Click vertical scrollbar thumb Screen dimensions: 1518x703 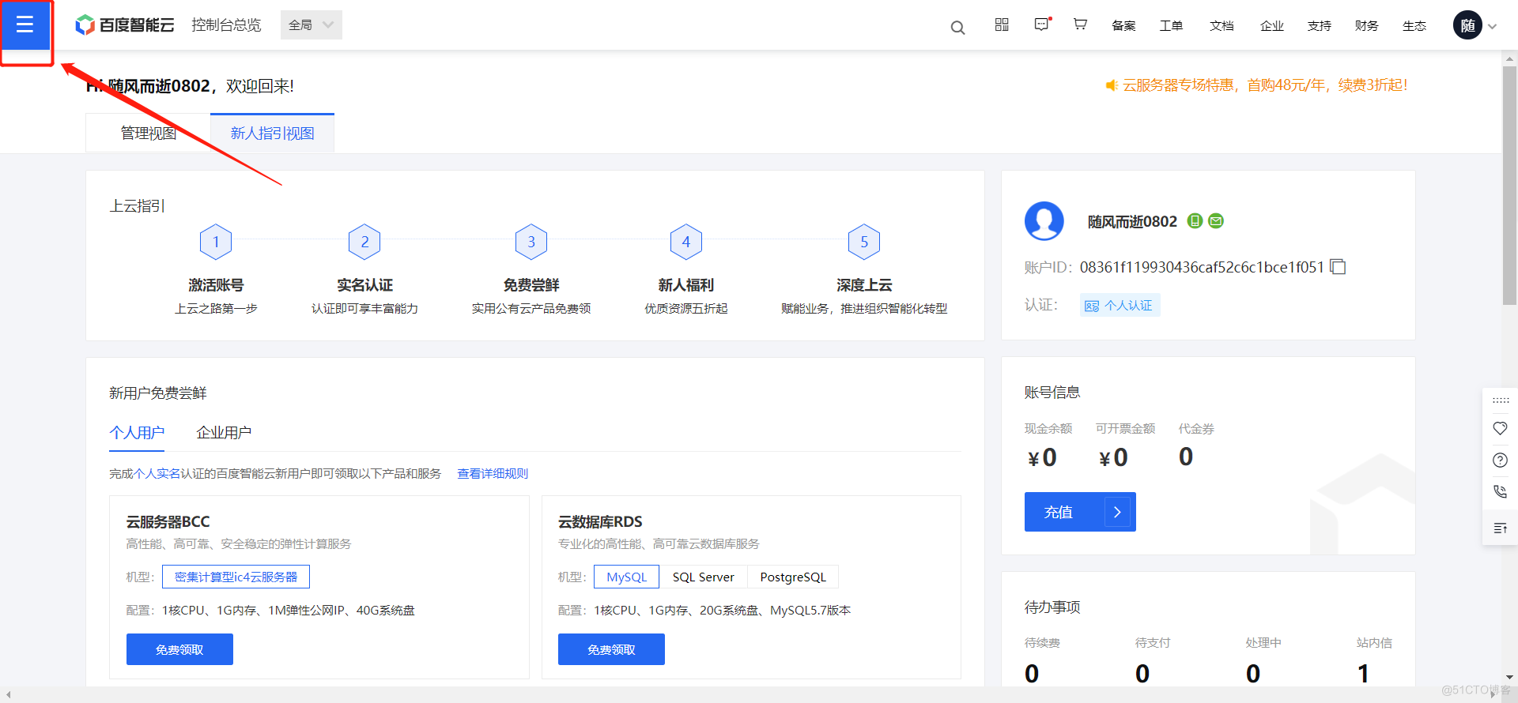coord(1510,185)
